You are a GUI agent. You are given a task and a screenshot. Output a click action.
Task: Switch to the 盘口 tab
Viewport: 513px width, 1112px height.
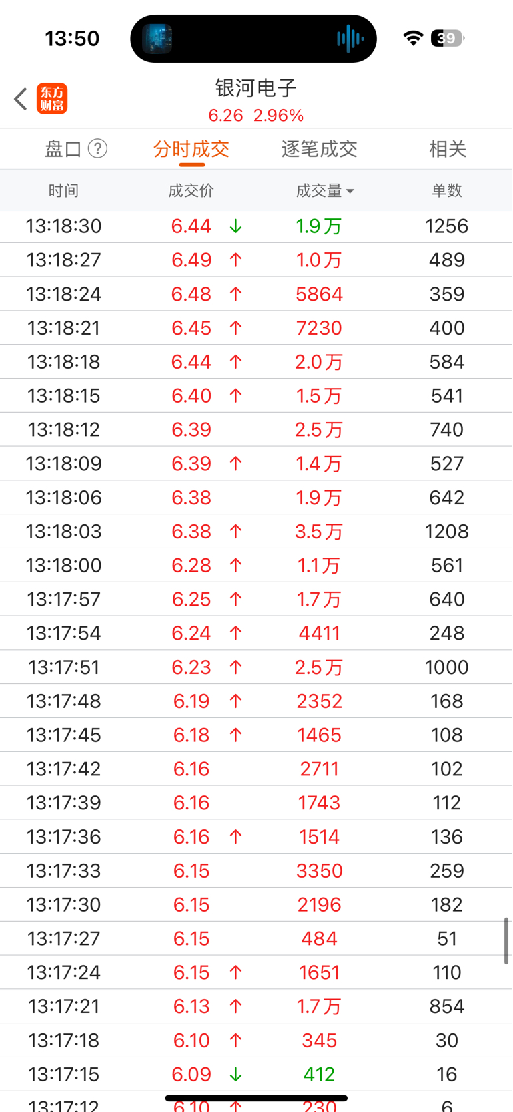(63, 149)
